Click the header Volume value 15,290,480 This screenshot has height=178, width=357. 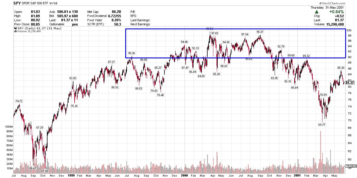pyautogui.click(x=335, y=24)
